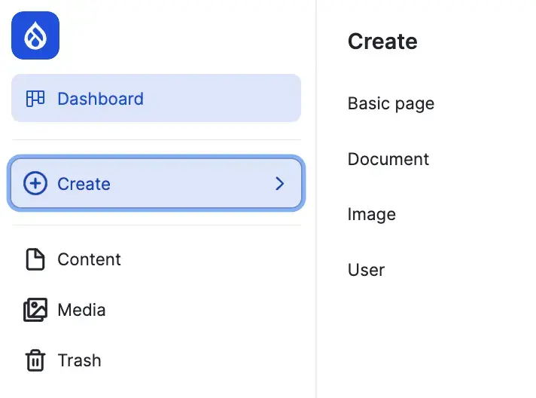The image size is (536, 398).
Task: Click the Media pictures icon
Action: coord(35,310)
